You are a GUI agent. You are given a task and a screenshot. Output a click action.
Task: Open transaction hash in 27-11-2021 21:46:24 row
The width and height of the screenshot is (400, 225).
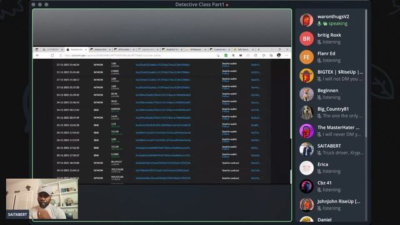click(162, 65)
